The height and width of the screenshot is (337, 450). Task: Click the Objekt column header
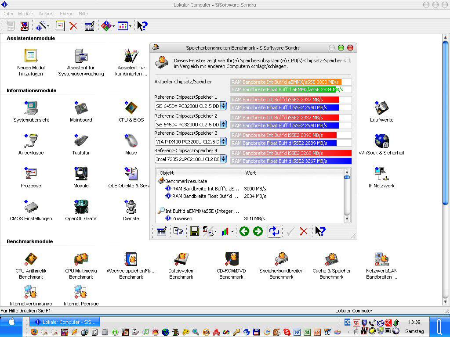pos(199,173)
